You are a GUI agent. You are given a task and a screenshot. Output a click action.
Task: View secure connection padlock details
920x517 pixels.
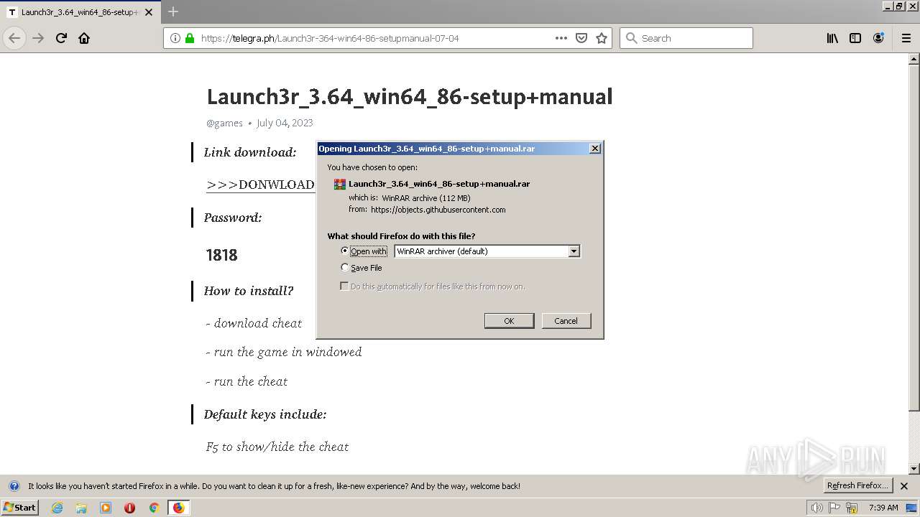190,38
